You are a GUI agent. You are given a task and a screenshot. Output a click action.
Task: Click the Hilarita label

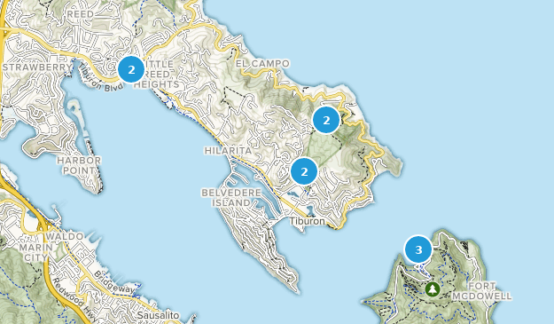pos(228,151)
